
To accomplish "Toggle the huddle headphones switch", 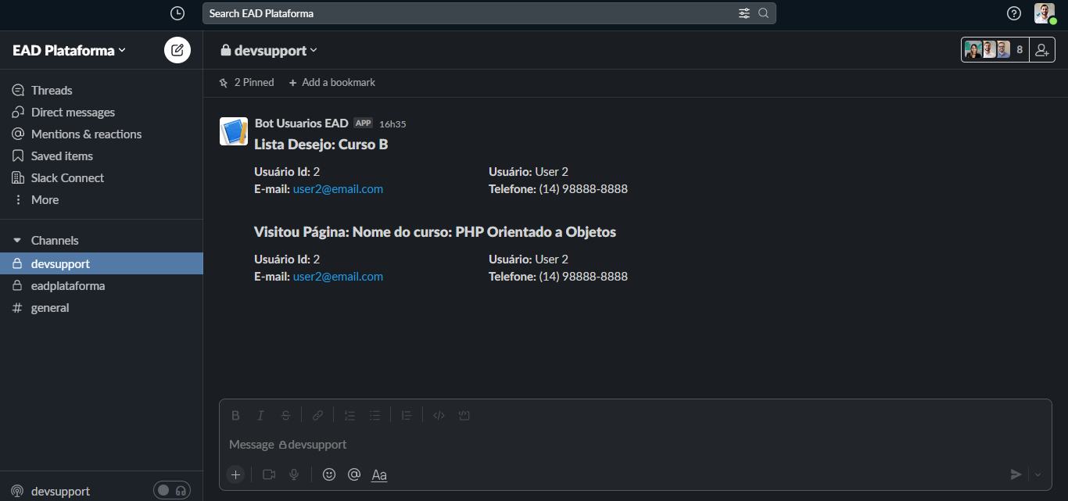I will [172, 490].
